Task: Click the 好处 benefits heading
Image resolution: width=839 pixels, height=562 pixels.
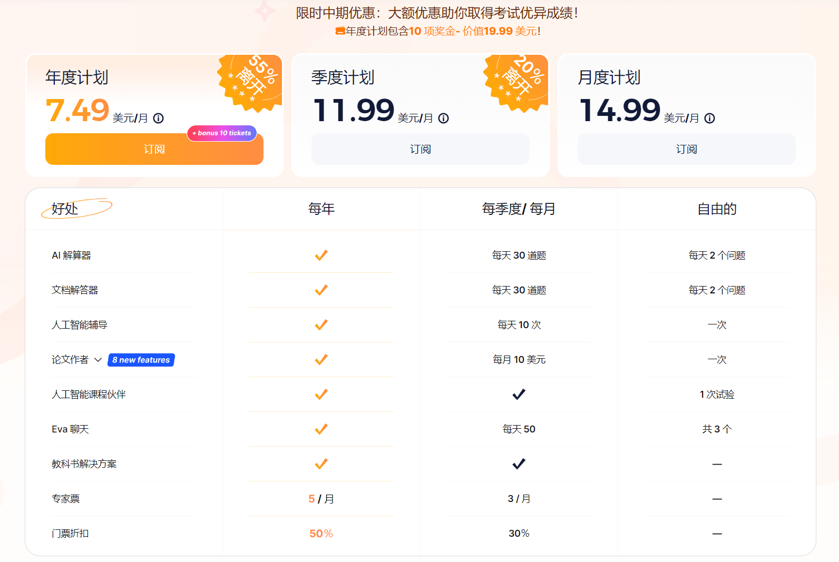Action: click(65, 209)
